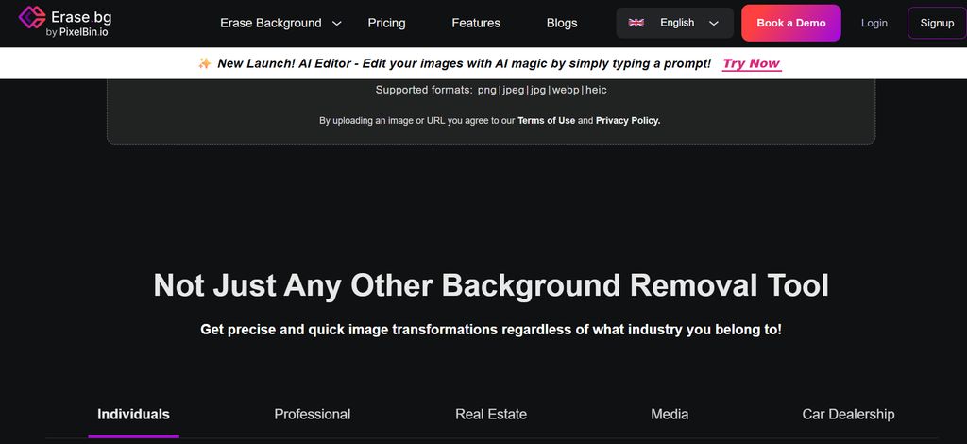The height and width of the screenshot is (444, 967).
Task: Go to the Features menu item
Action: click(476, 23)
